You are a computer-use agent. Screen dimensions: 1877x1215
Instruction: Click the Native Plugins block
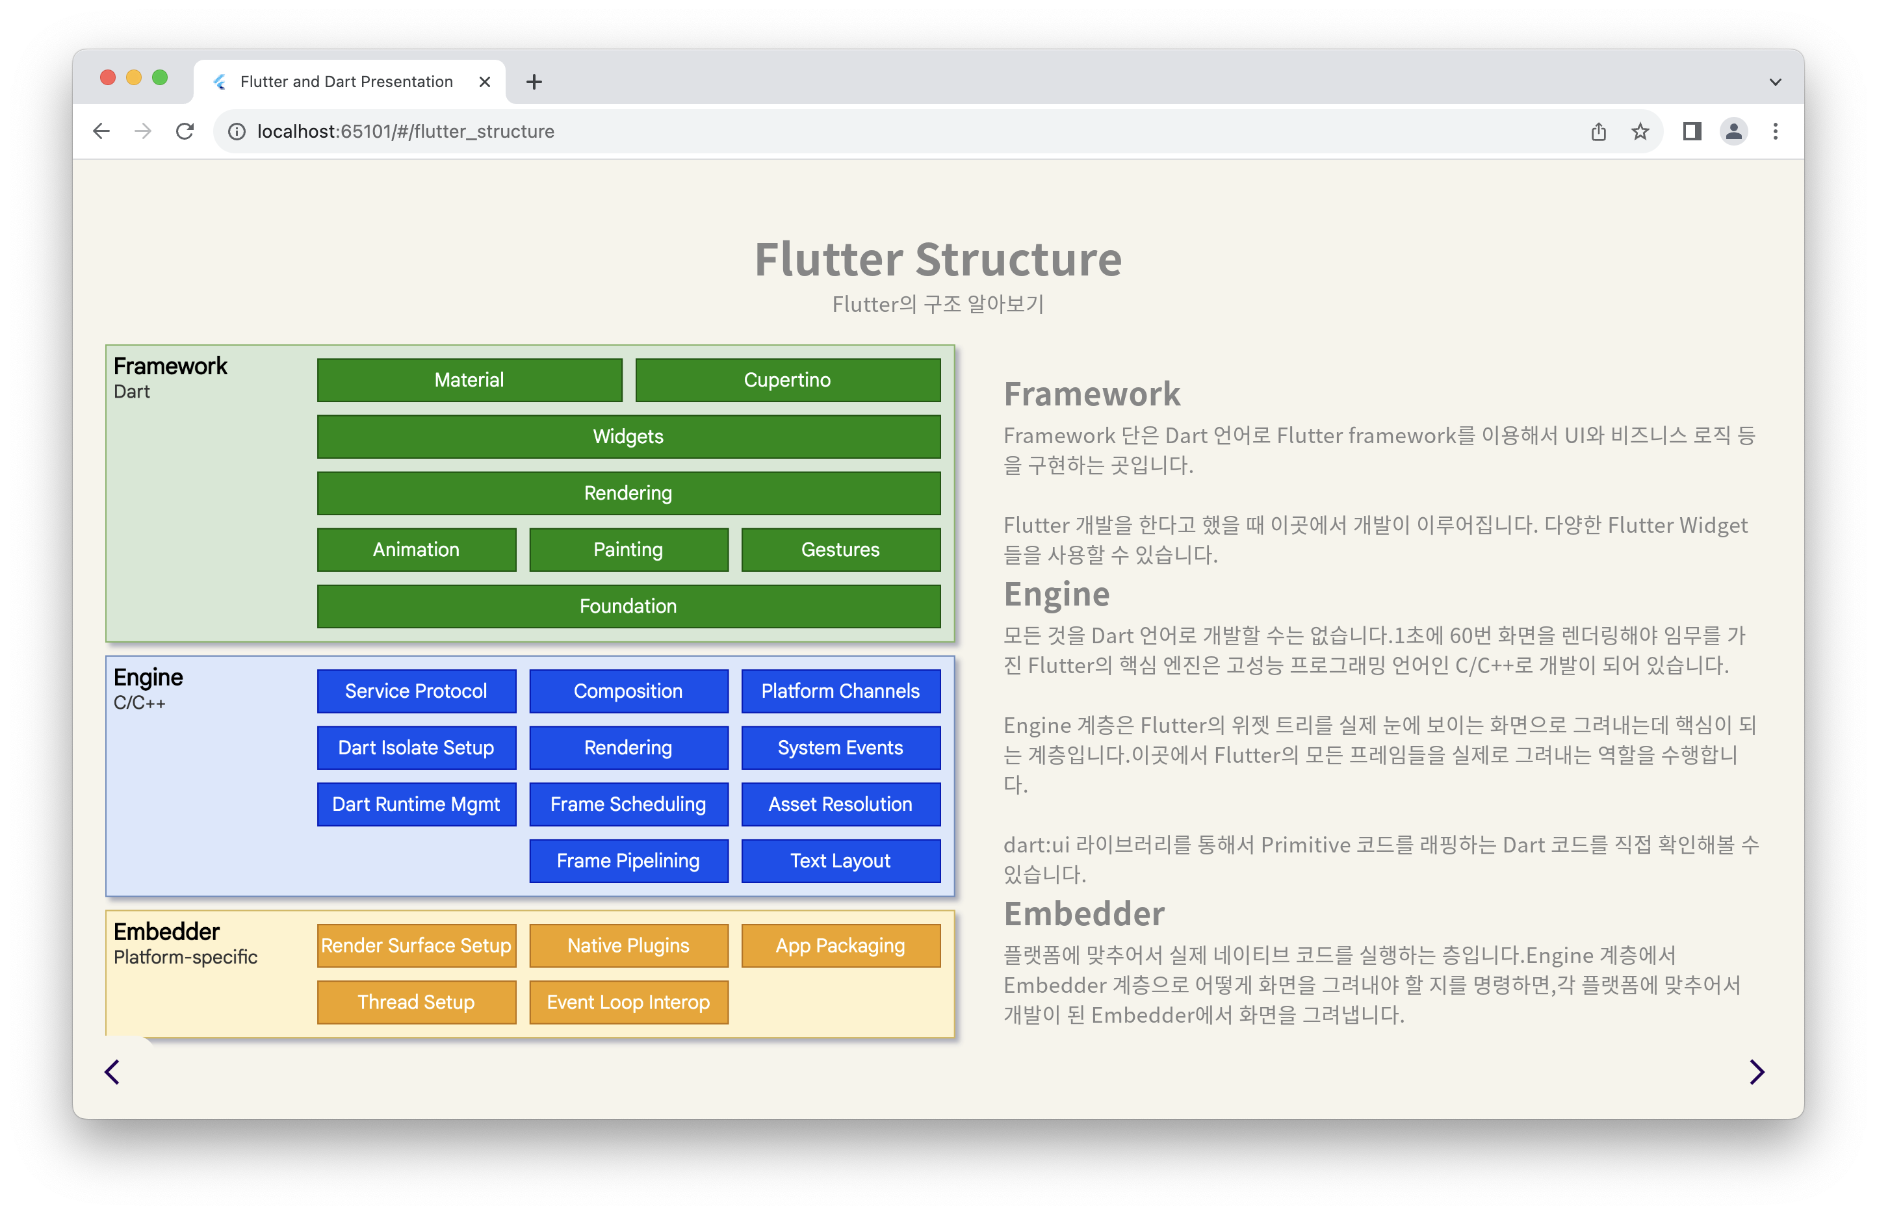click(628, 946)
